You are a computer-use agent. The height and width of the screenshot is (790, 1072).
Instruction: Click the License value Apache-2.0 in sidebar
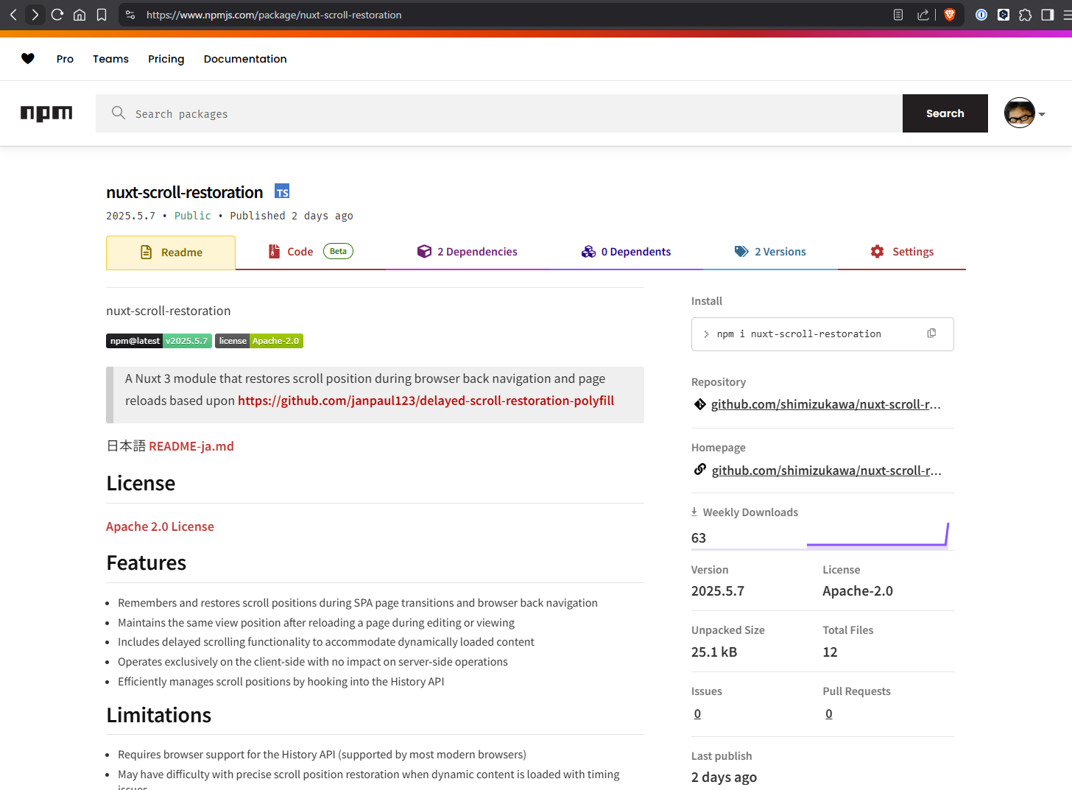point(858,591)
